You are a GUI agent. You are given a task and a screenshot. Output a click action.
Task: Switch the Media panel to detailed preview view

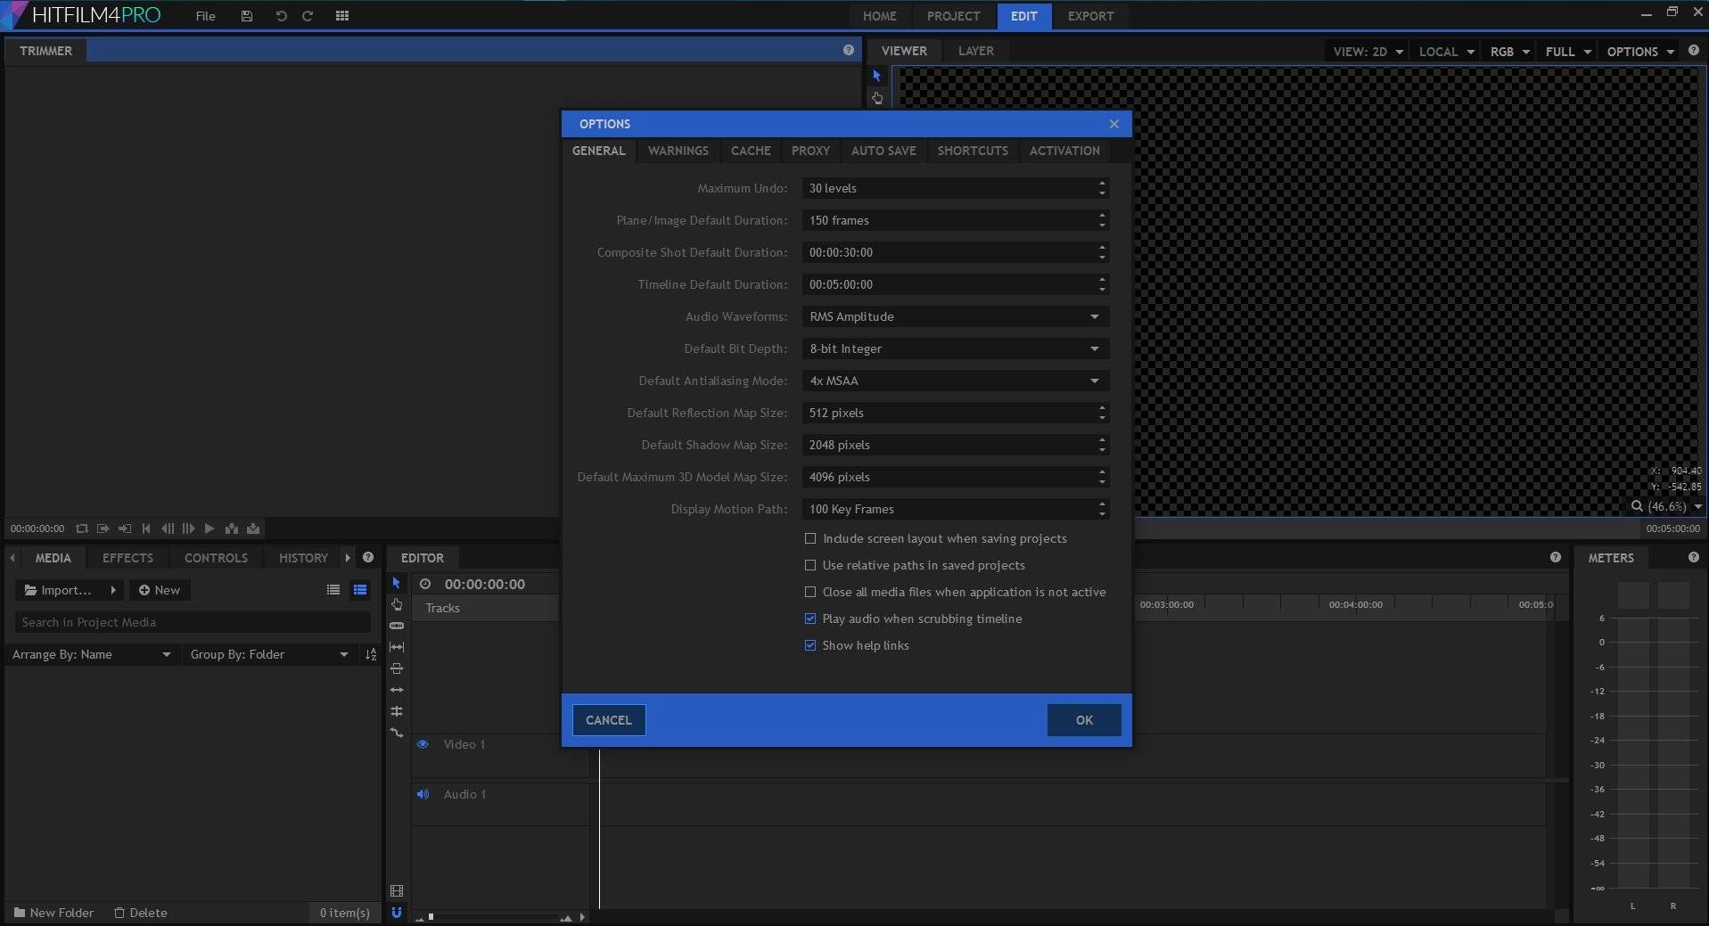[360, 590]
